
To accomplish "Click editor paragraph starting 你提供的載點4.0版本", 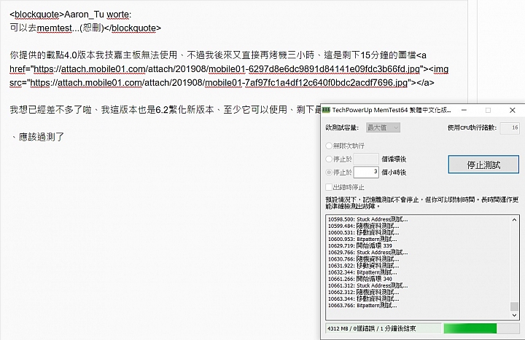I will click(x=229, y=69).
